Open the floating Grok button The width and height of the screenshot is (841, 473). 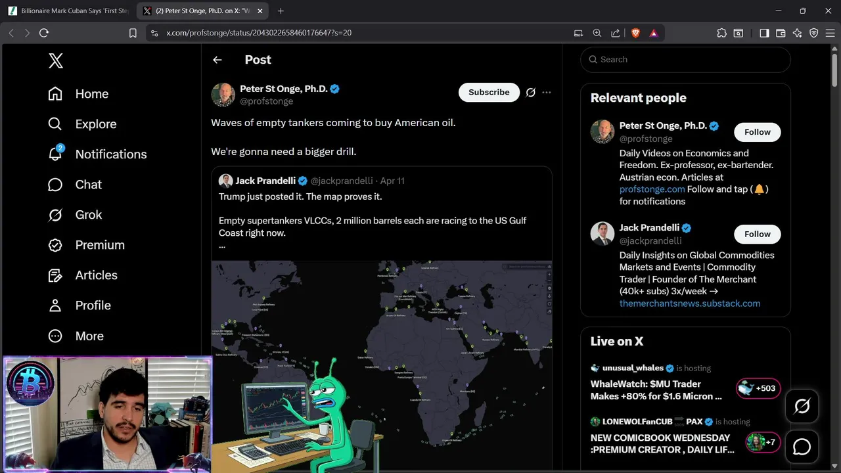pos(802,407)
